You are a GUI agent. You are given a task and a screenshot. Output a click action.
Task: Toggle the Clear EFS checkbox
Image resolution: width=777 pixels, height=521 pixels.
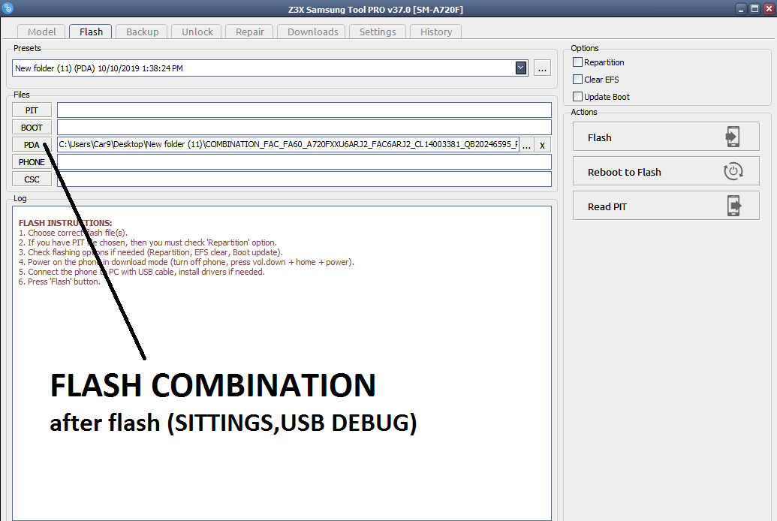(x=577, y=80)
